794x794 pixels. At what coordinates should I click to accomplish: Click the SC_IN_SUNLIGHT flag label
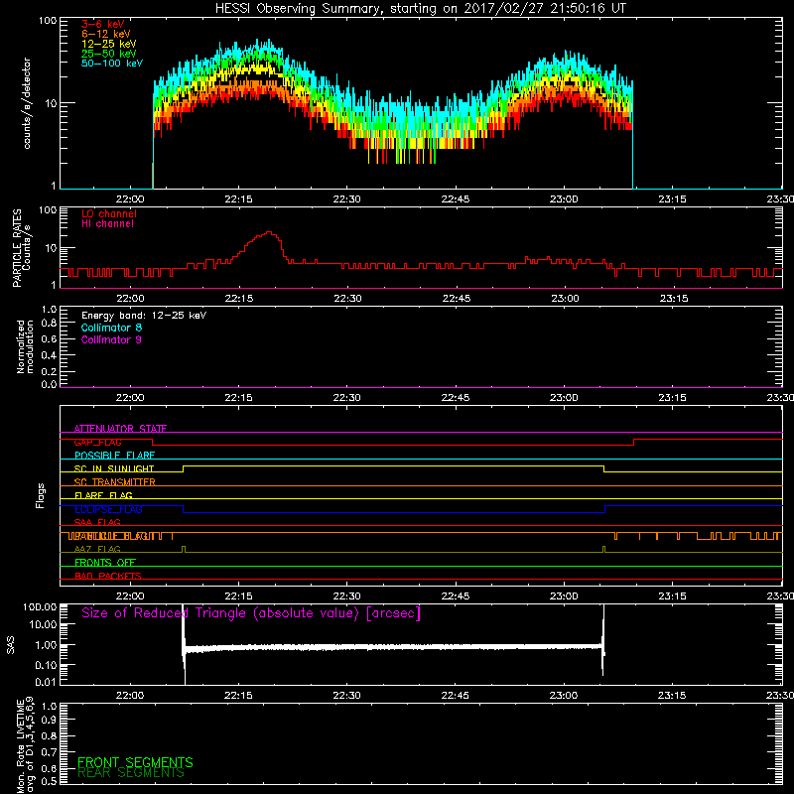coord(114,468)
